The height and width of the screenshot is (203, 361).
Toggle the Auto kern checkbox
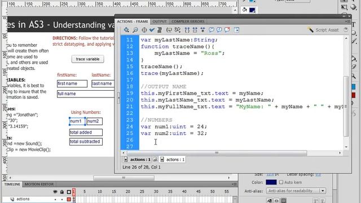pos(281,182)
